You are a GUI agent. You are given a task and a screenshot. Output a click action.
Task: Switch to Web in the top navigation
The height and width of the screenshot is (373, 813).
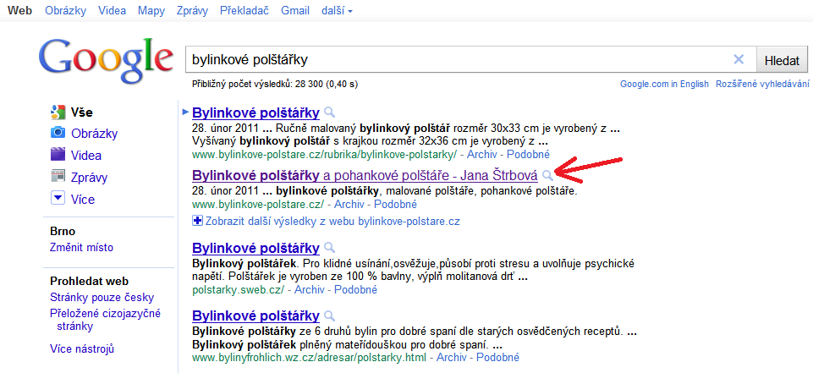coord(20,10)
